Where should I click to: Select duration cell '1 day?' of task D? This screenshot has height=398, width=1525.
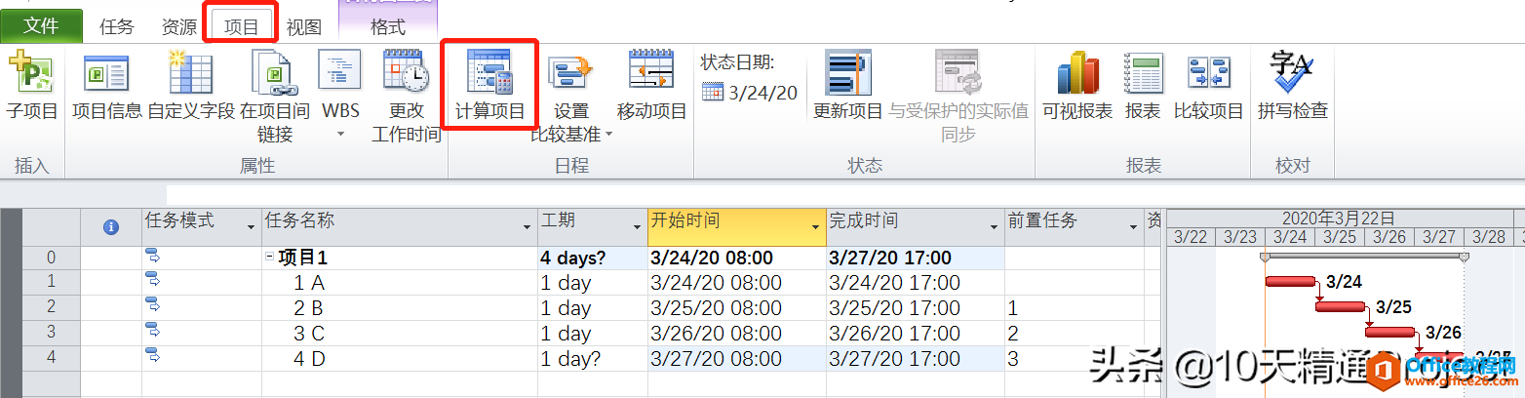[x=593, y=359]
